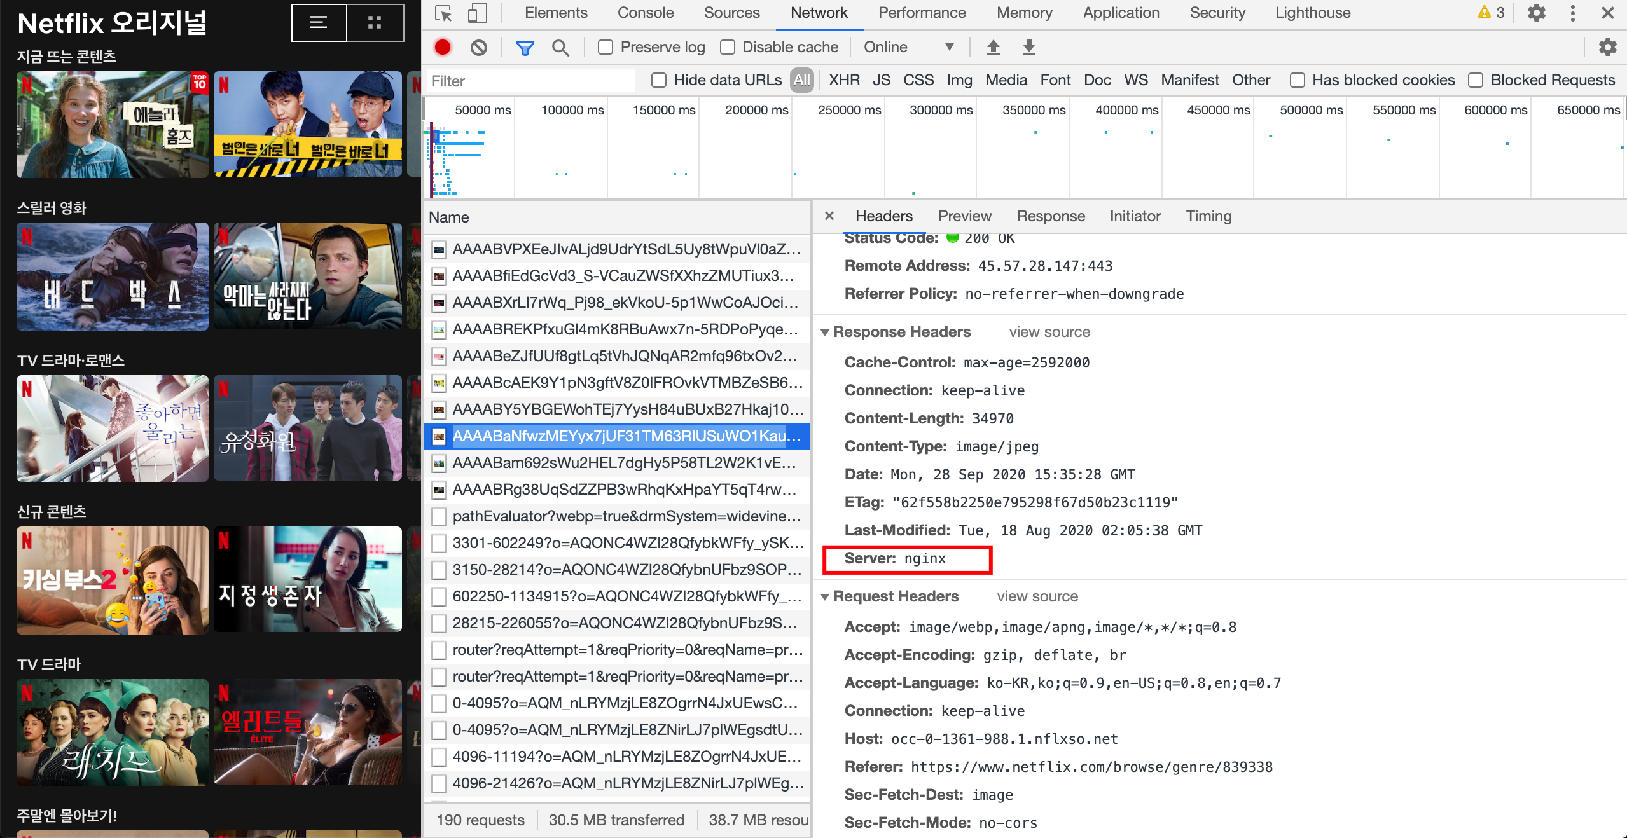Clear the network log
The width and height of the screenshot is (1627, 838).
[x=479, y=47]
